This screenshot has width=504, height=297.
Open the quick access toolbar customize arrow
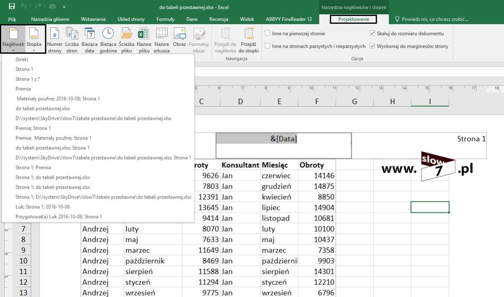tap(64, 7)
